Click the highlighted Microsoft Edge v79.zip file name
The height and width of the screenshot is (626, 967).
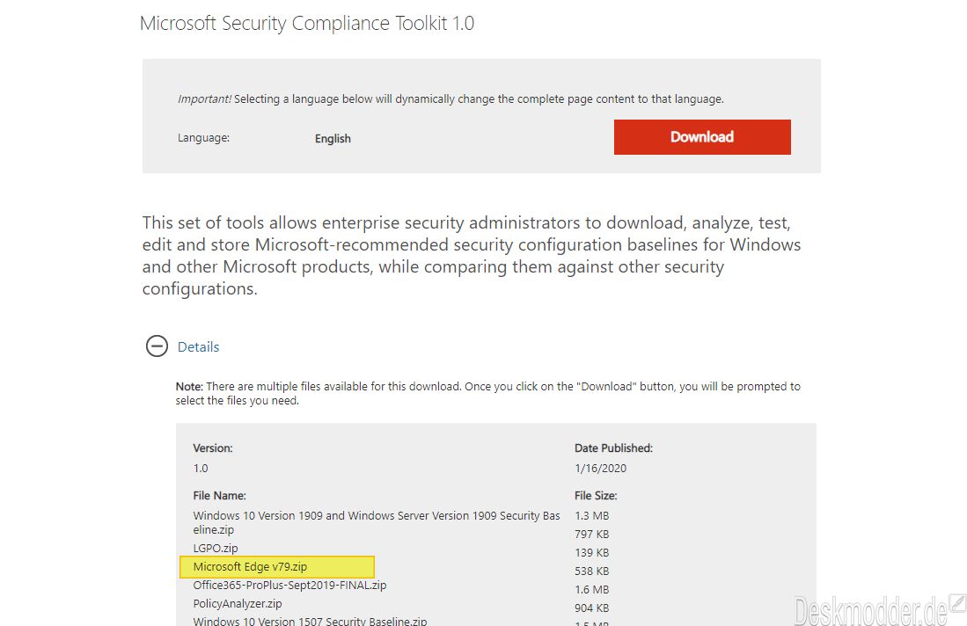point(250,567)
